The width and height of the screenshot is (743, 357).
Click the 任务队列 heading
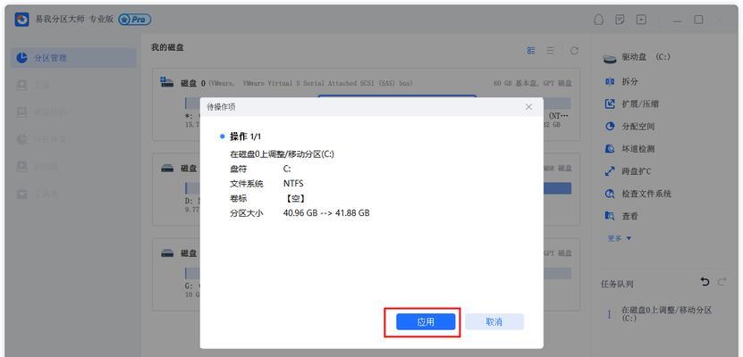(617, 284)
